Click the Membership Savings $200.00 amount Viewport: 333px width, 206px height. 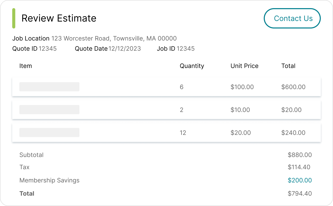(300, 180)
